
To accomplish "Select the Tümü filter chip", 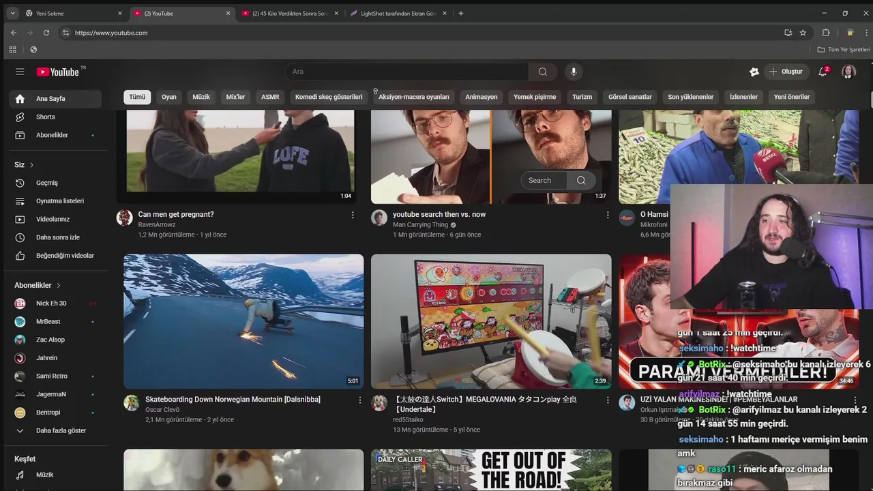I will 137,97.
